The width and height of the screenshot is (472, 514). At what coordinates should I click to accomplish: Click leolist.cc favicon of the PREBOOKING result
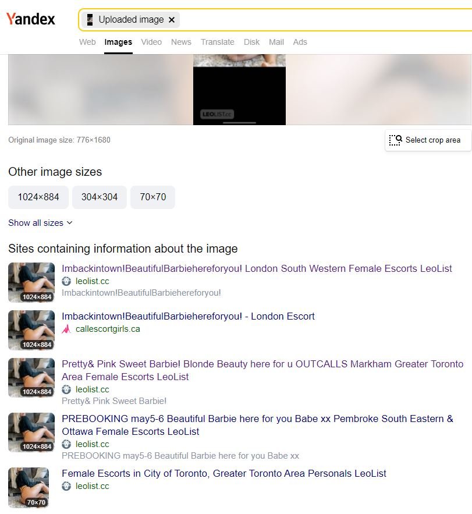(x=66, y=444)
